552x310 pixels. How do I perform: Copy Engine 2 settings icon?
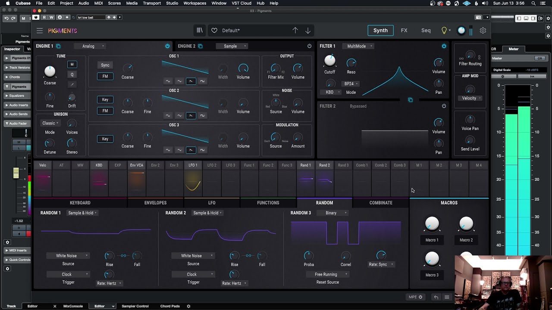pyautogui.click(x=200, y=46)
